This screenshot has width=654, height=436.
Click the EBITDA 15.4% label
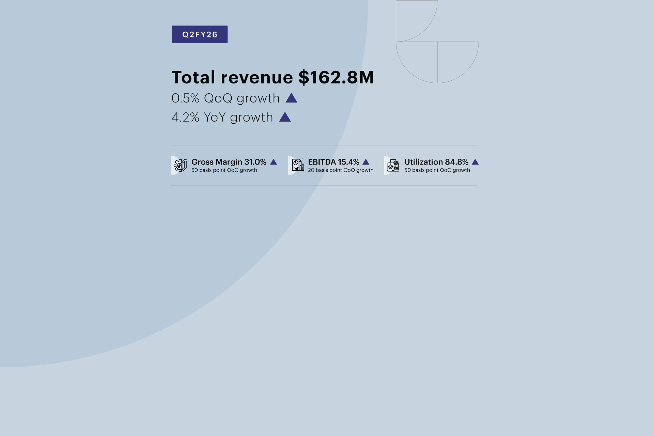333,162
